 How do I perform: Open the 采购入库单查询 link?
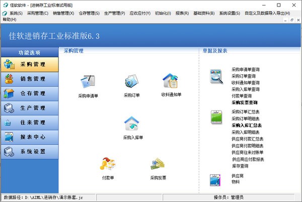pyautogui.click(x=246, y=89)
